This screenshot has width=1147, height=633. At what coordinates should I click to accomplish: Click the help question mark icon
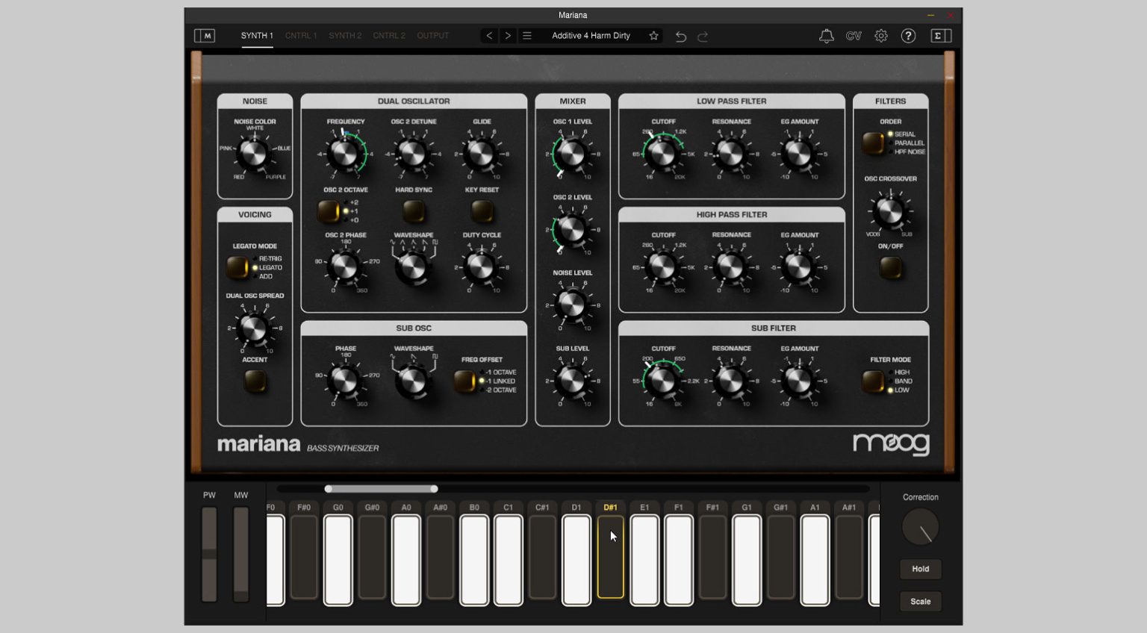point(909,35)
